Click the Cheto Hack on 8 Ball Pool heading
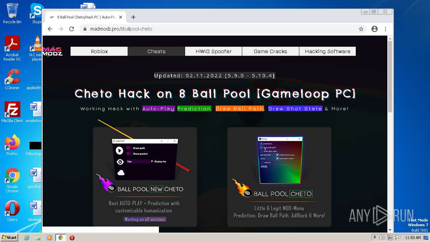The image size is (430, 242). pos(215,93)
